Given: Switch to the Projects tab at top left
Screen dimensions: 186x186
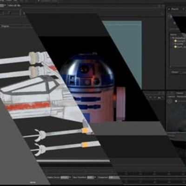Looking at the screenshot, I should pos(5,26).
